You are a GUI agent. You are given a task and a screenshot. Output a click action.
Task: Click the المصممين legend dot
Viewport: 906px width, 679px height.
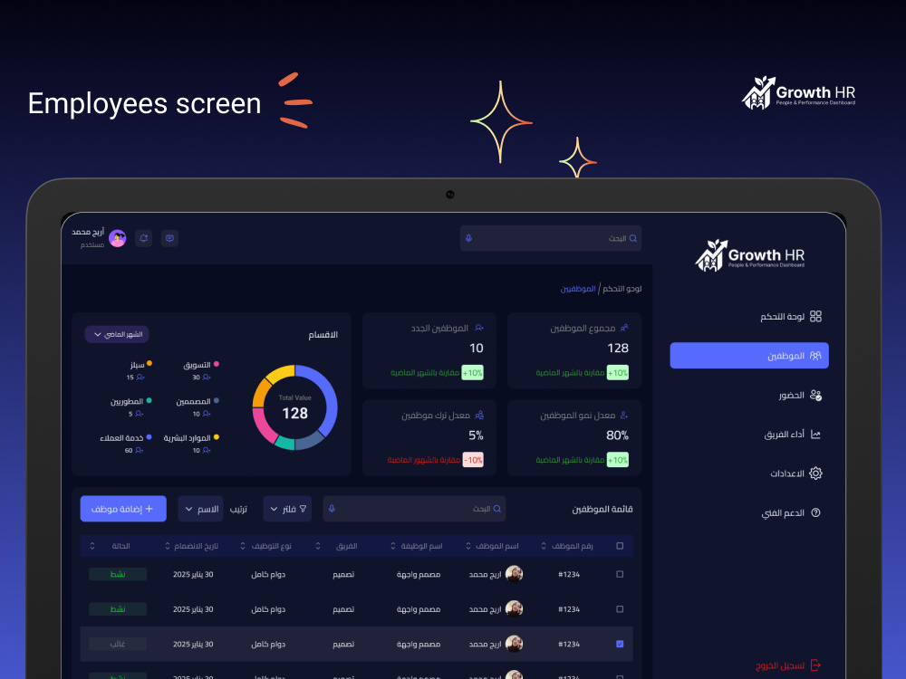(x=217, y=400)
